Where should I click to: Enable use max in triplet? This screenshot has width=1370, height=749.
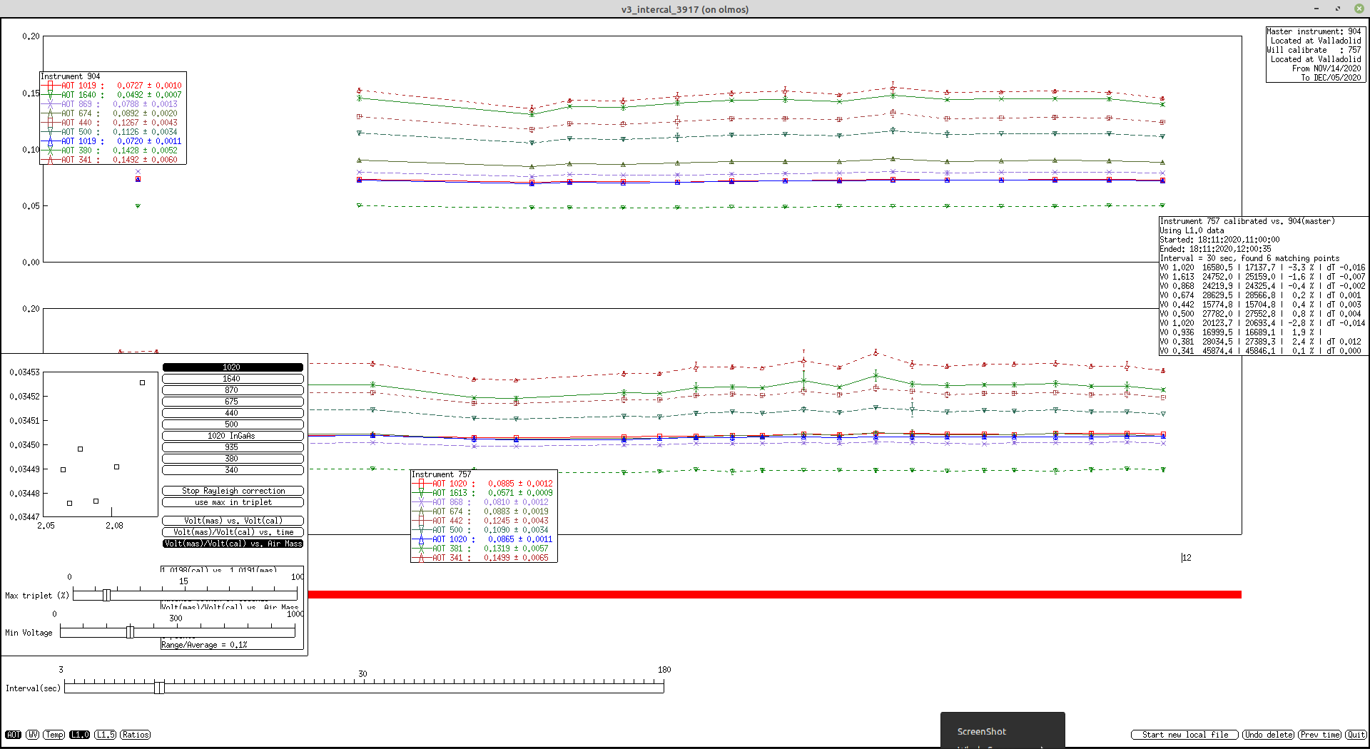pyautogui.click(x=233, y=502)
